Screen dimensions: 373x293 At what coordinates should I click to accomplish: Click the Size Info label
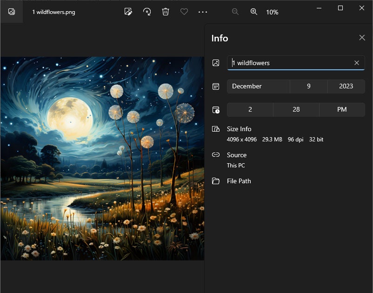(x=239, y=129)
